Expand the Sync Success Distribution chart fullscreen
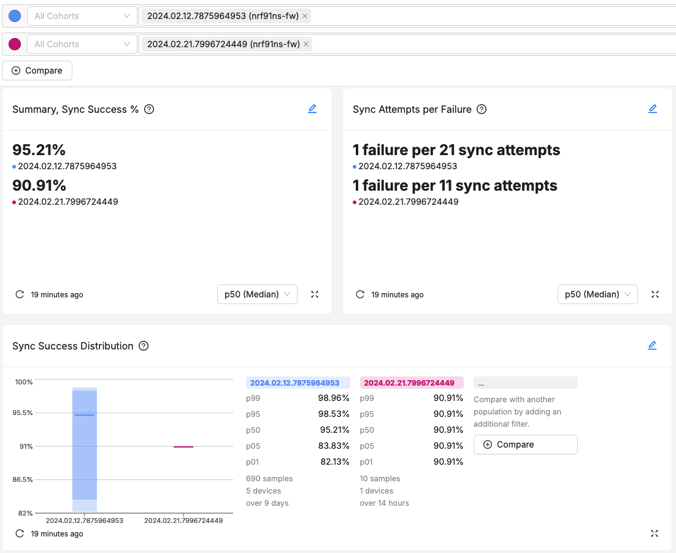Viewport: 676px width, 553px height. 655,533
